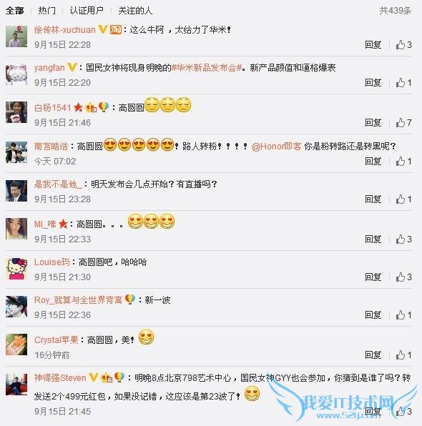Reply to Crystal苹果's comment

click(373, 355)
